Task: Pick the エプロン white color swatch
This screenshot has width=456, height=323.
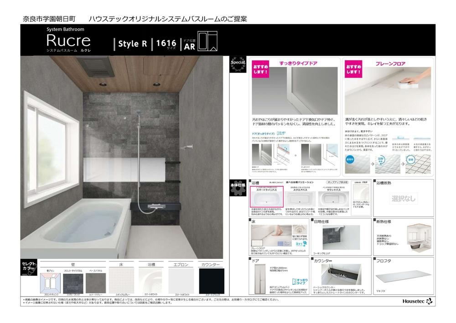Action: 181,281
